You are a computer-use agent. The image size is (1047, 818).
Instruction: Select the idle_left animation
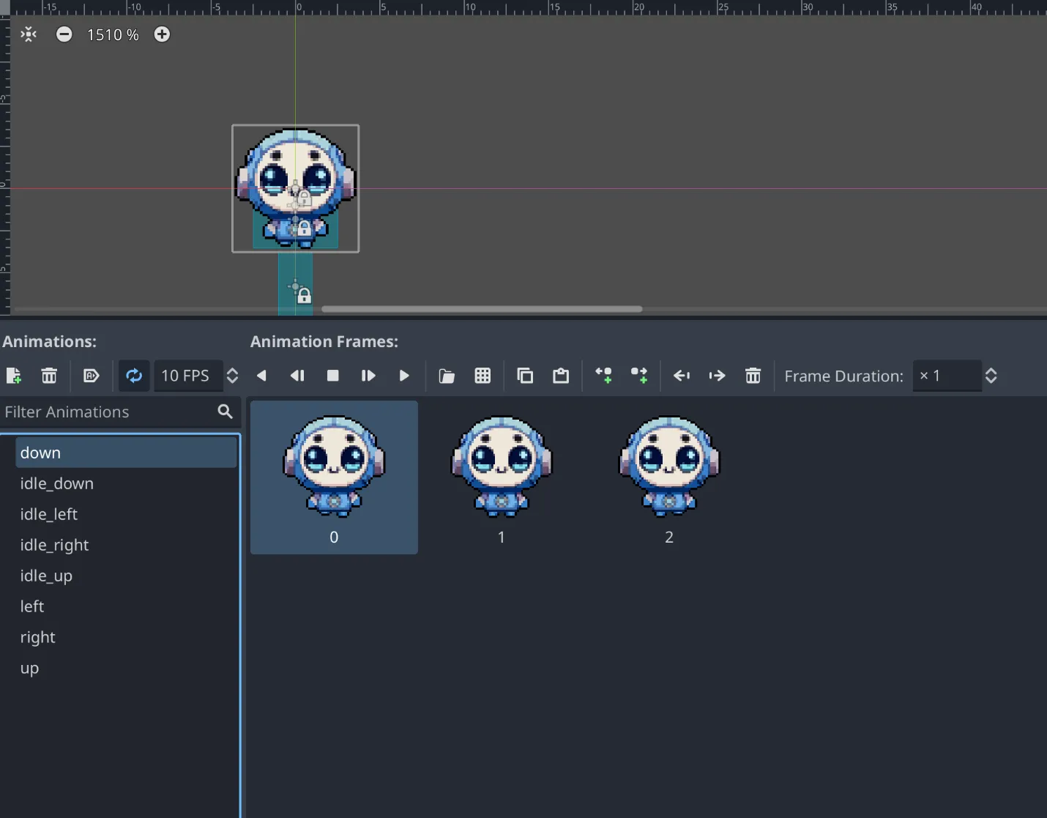point(49,514)
